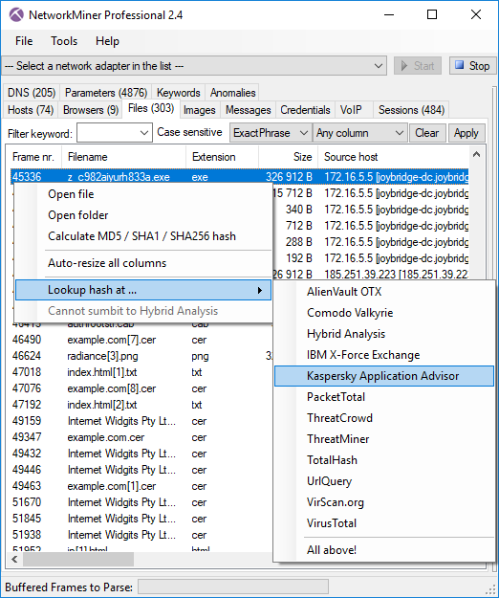
Task: Select the frame 49347 example.com.cer row
Action: coord(141,437)
